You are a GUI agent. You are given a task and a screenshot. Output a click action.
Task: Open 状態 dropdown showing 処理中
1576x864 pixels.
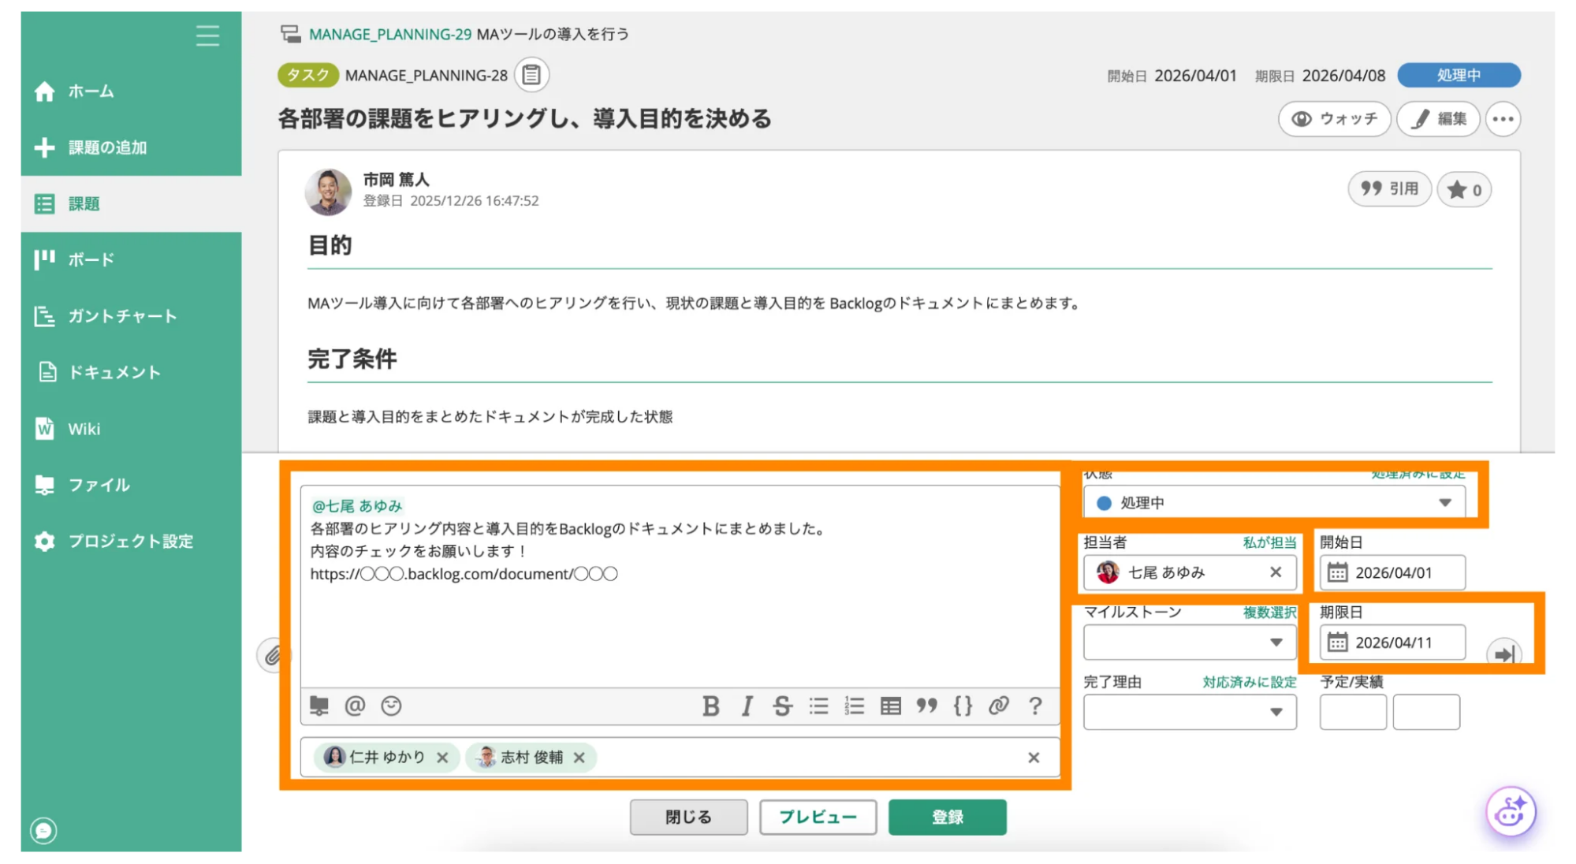click(1274, 503)
